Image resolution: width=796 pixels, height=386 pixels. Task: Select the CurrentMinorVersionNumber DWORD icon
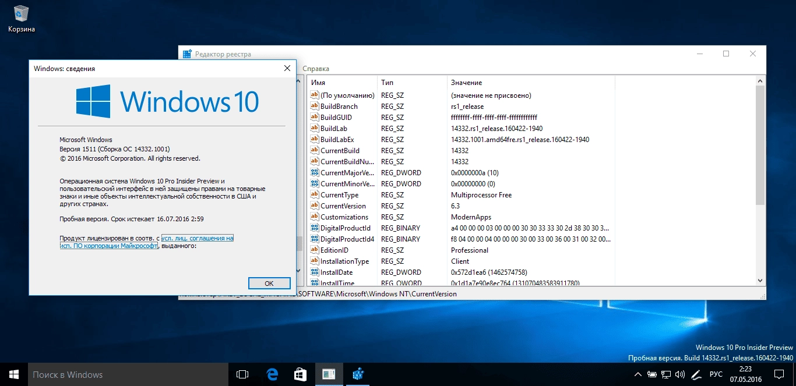[314, 184]
